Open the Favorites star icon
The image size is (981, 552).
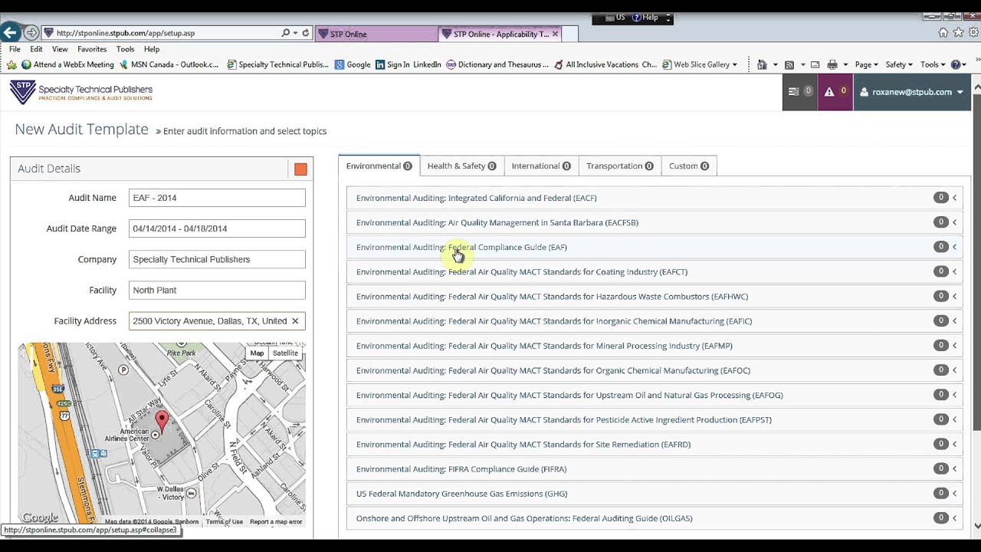958,33
